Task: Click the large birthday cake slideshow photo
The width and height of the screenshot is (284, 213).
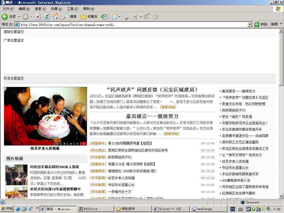Action: click(x=45, y=116)
